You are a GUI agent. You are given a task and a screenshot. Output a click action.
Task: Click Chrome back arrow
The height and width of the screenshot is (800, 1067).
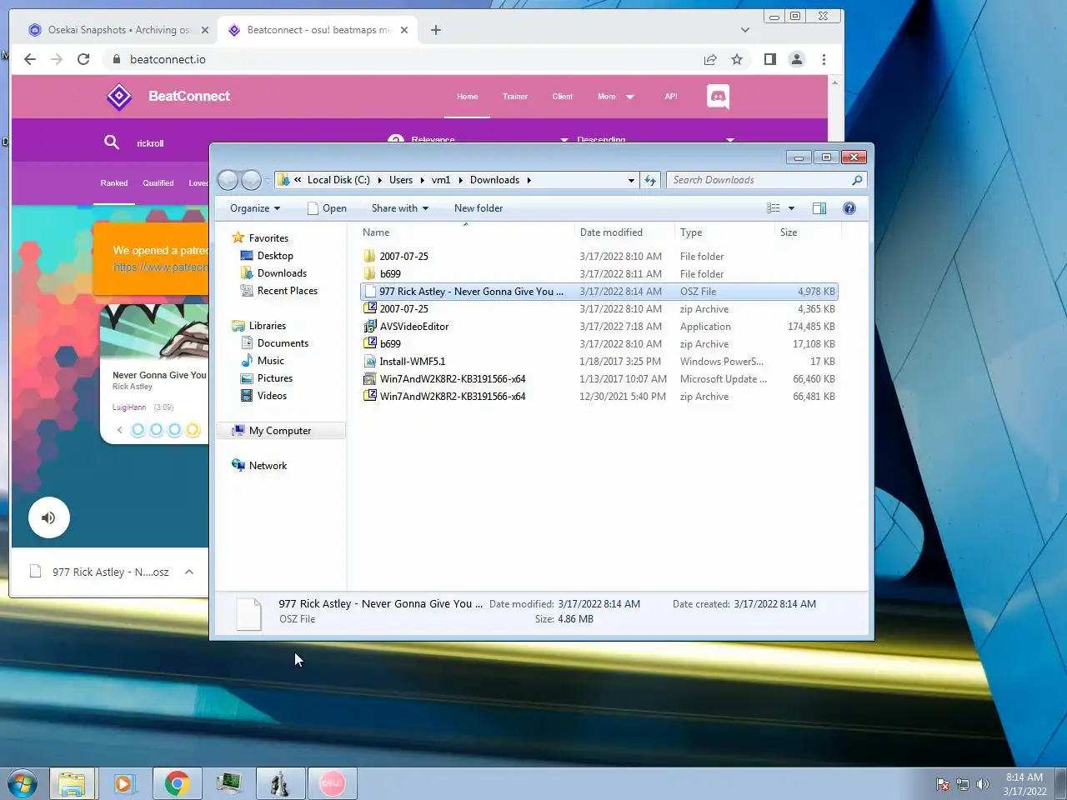[x=30, y=59]
